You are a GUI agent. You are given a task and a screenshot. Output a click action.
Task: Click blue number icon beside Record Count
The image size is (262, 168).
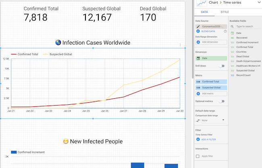tap(232, 75)
